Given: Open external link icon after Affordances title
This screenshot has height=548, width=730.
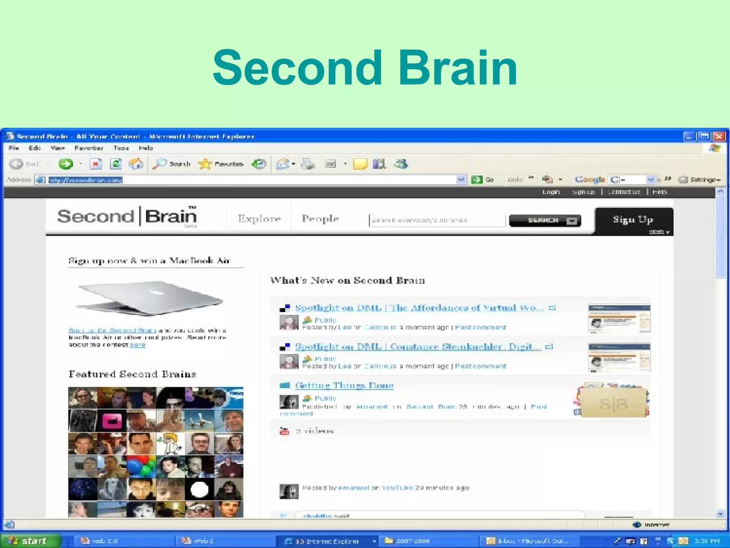Looking at the screenshot, I should 552,308.
